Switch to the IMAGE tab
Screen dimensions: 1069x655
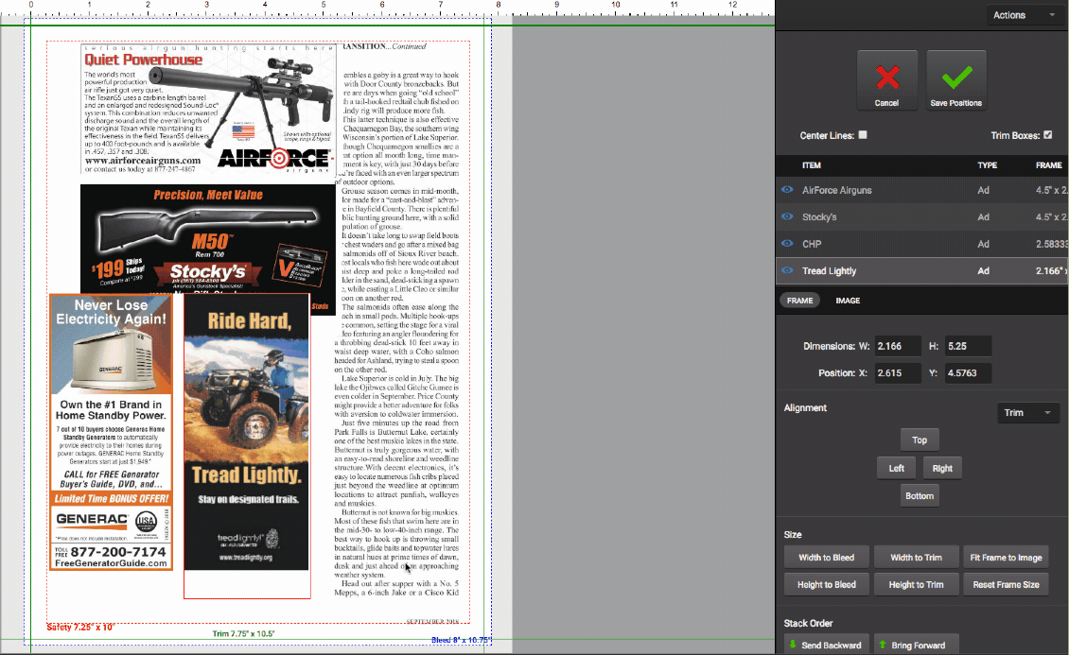click(848, 301)
